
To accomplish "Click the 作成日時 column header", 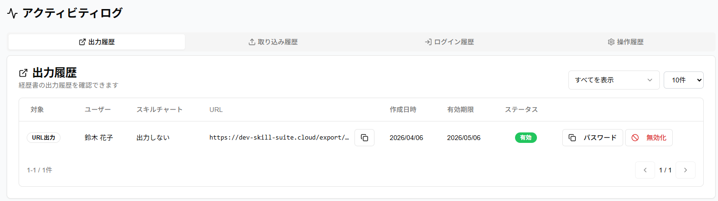I will tap(403, 110).
